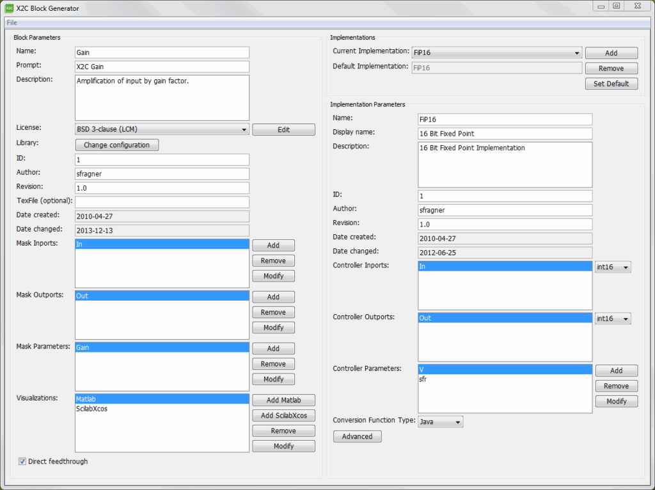
Task: Open the Advanced settings button
Action: pyautogui.click(x=357, y=436)
